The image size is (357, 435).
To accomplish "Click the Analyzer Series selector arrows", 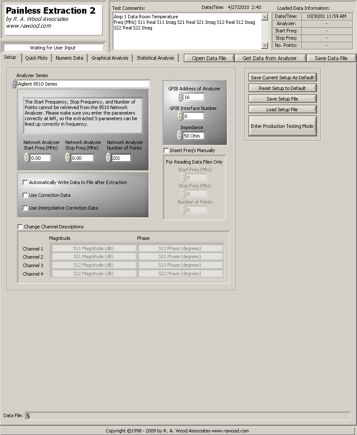I will coord(14,84).
